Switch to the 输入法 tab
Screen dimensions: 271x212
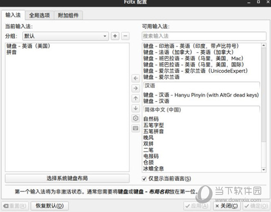click(x=13, y=15)
